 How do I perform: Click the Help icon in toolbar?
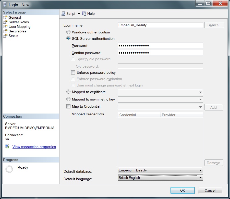84,14
